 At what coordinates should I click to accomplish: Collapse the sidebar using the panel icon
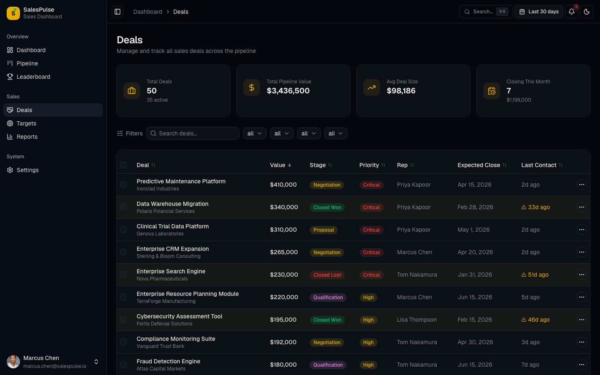tap(117, 12)
